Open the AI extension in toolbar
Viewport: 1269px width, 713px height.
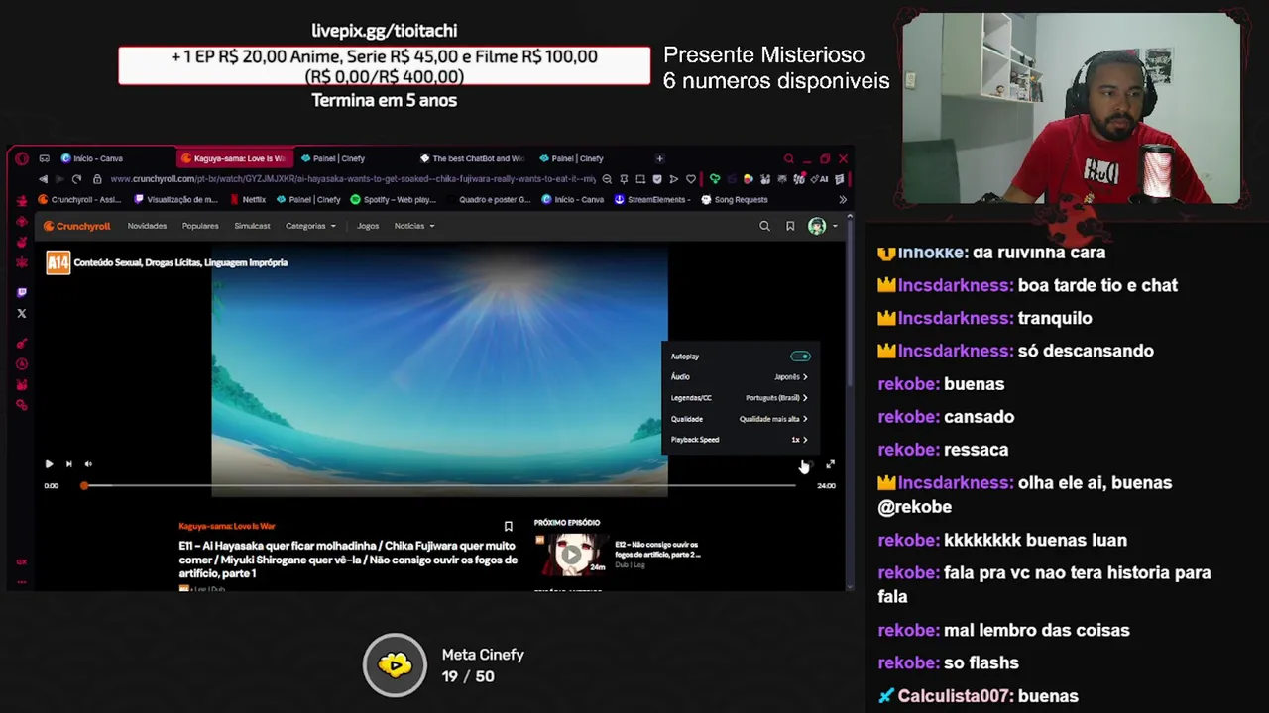[x=819, y=179]
